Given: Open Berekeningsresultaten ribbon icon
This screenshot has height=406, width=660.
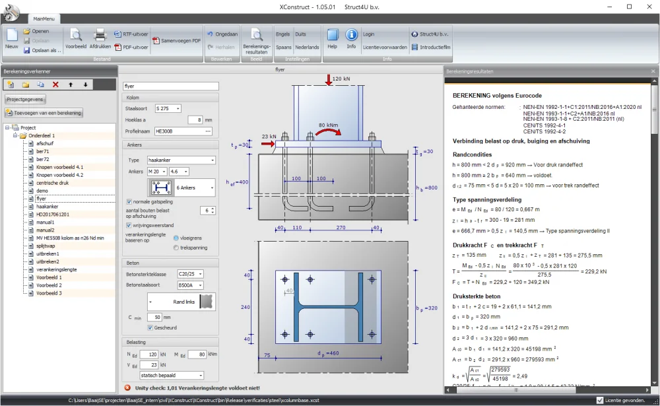Looking at the screenshot, I should tap(256, 36).
